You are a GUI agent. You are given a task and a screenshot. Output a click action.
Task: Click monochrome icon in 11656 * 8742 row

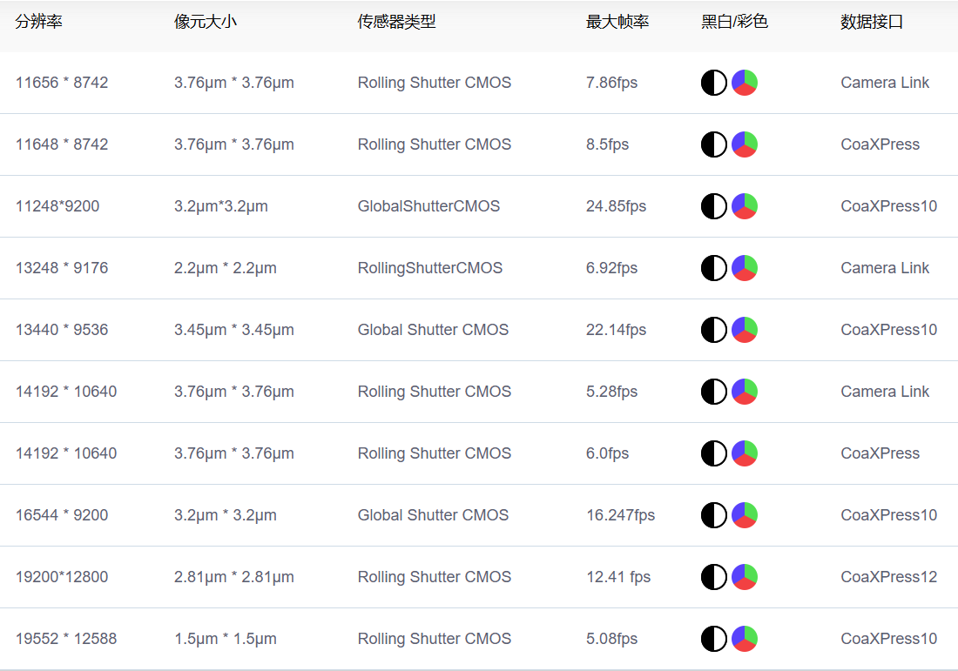pyautogui.click(x=713, y=83)
